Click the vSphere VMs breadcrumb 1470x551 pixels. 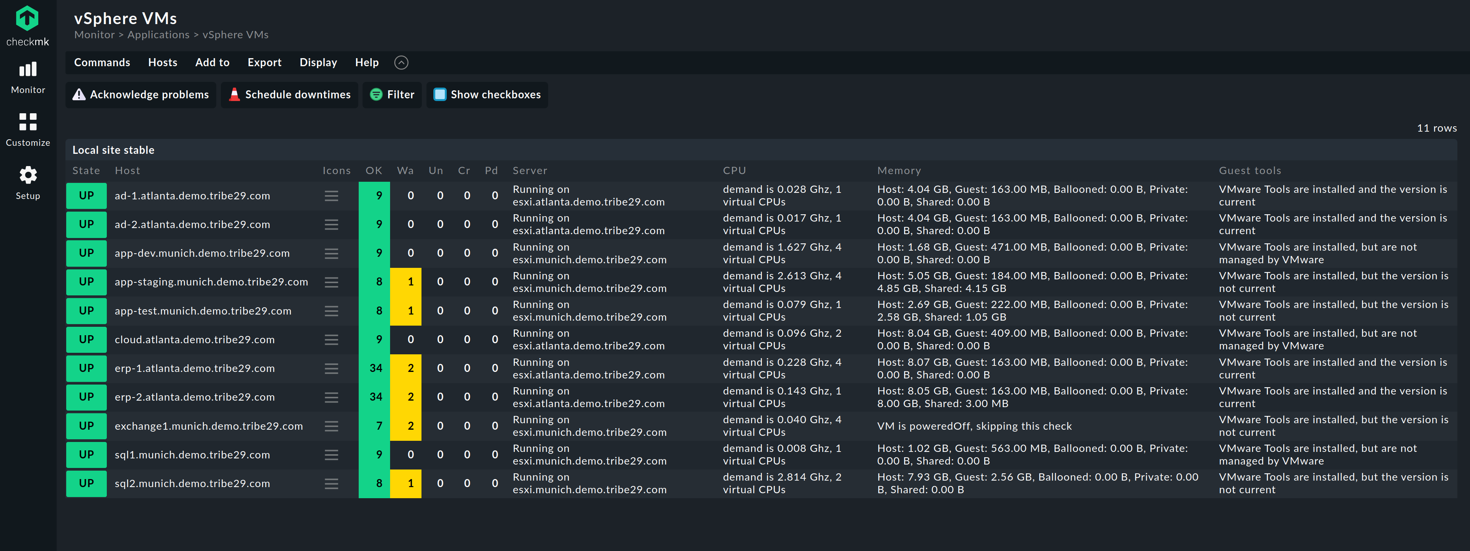pyautogui.click(x=235, y=35)
